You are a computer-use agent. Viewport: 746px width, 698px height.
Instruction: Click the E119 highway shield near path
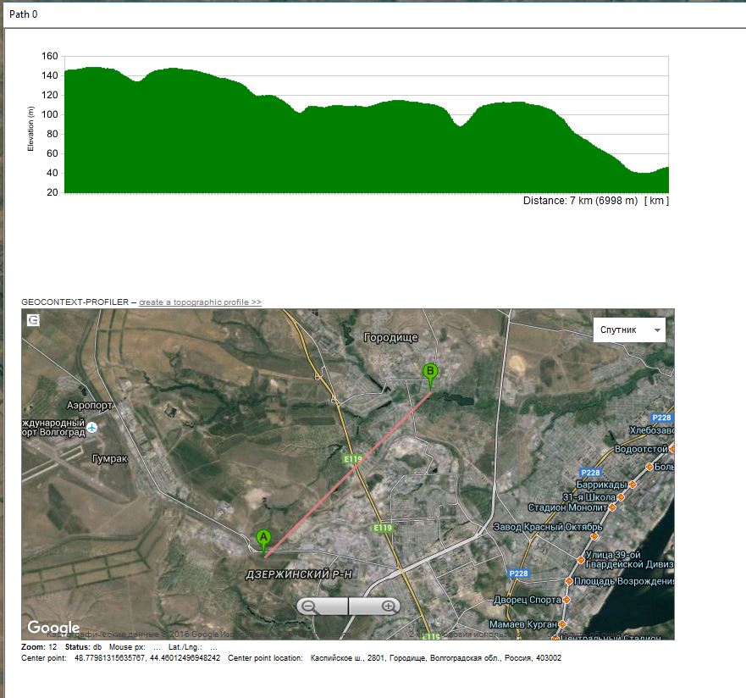[x=352, y=459]
